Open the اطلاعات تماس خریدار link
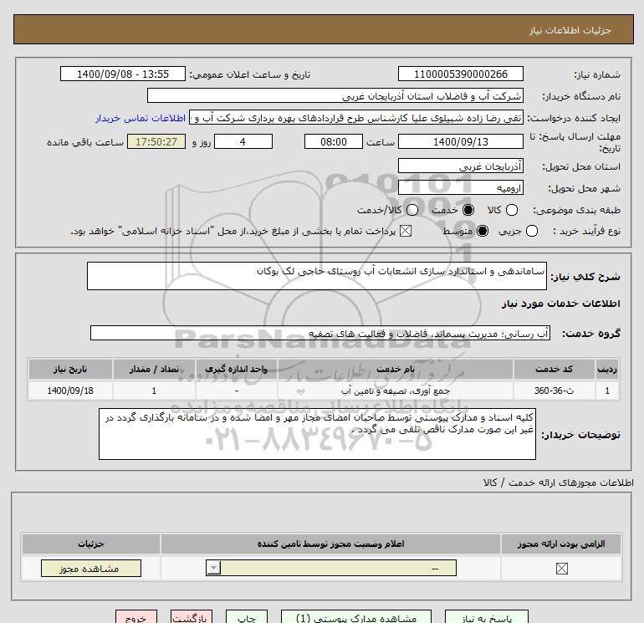644x623 pixels. point(141,118)
